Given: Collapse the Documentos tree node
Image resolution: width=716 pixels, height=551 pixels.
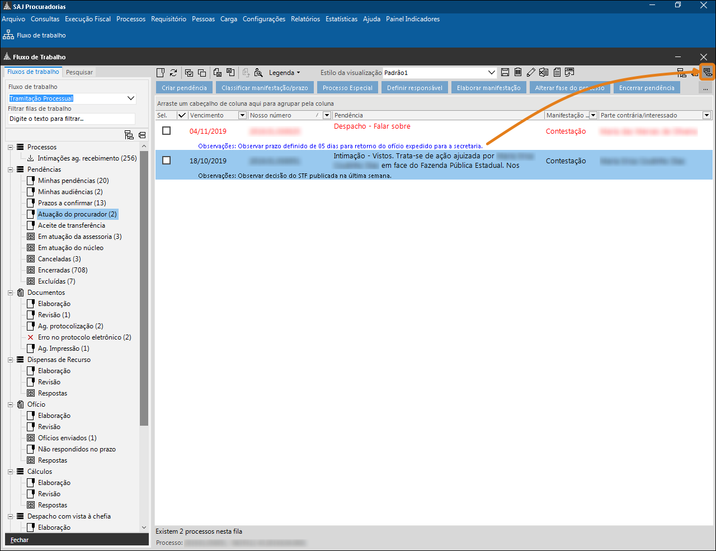Looking at the screenshot, I should coord(11,293).
